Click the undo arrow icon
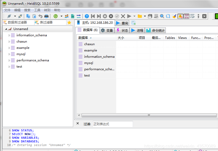The height and width of the screenshot is (151, 218). click(x=40, y=16)
